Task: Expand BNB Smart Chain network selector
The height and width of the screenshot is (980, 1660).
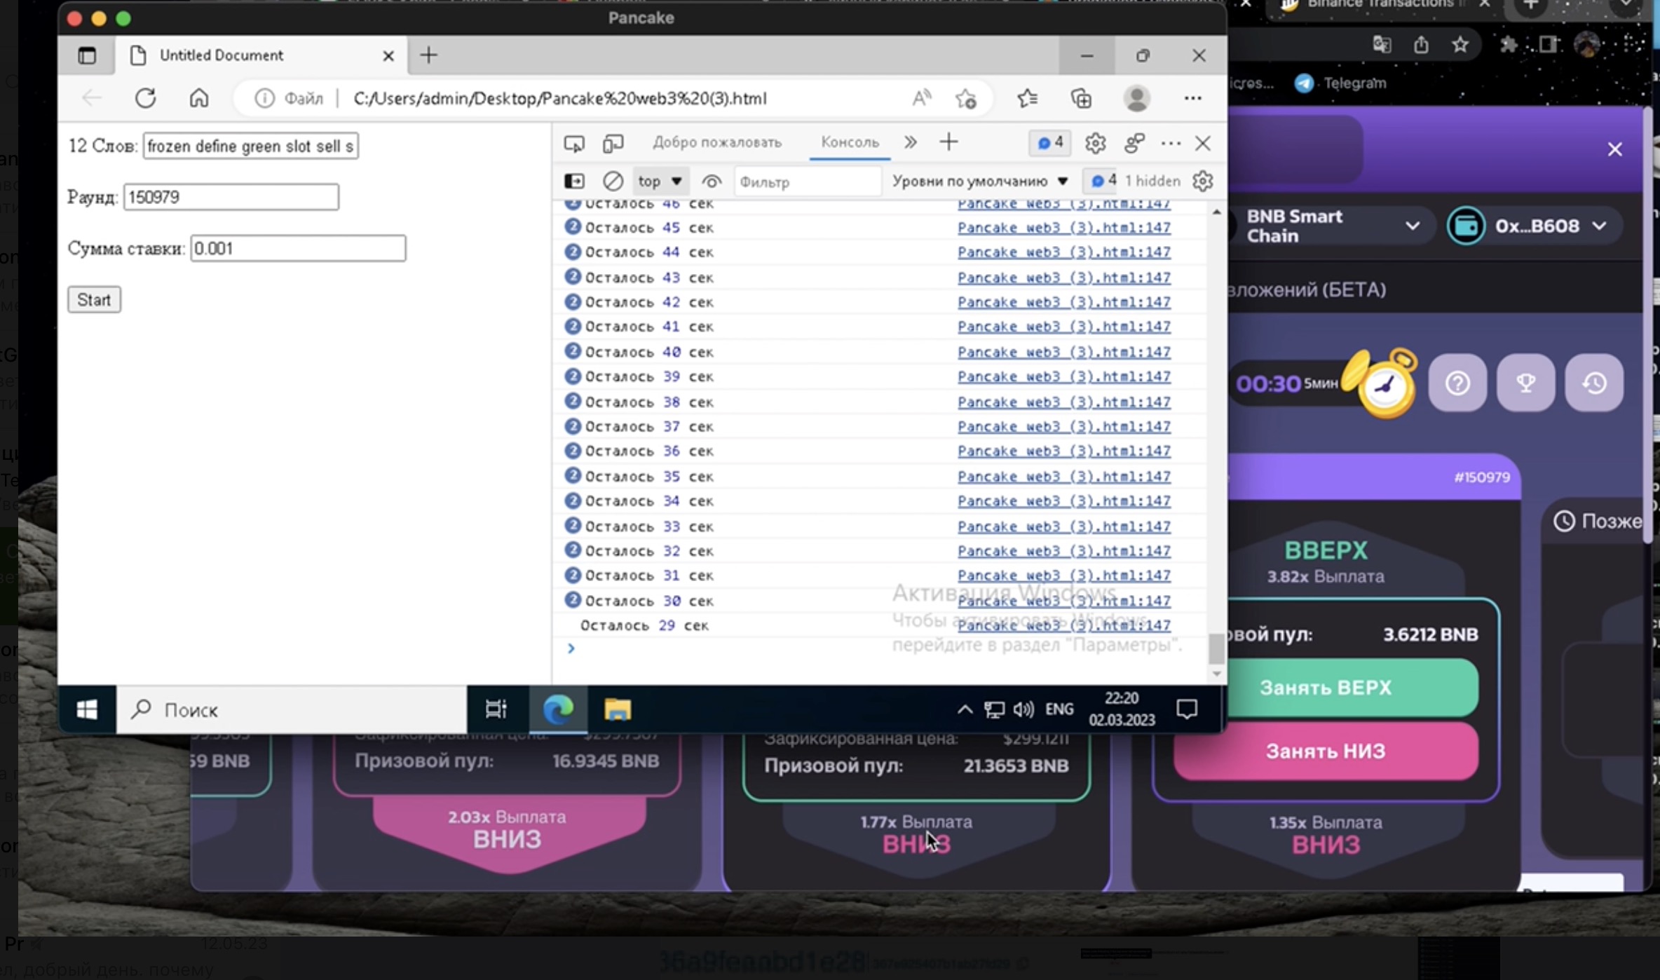Action: pos(1332,226)
